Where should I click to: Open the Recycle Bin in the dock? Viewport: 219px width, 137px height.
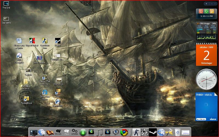[x=177, y=132]
